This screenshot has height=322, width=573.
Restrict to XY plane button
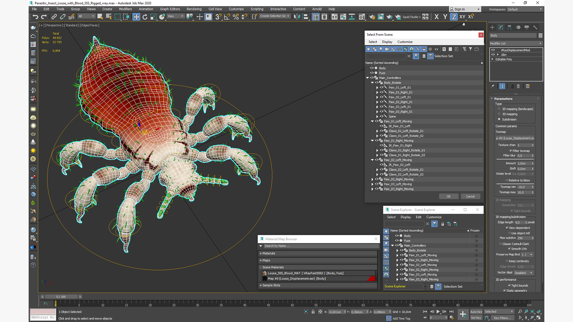(x=462, y=17)
